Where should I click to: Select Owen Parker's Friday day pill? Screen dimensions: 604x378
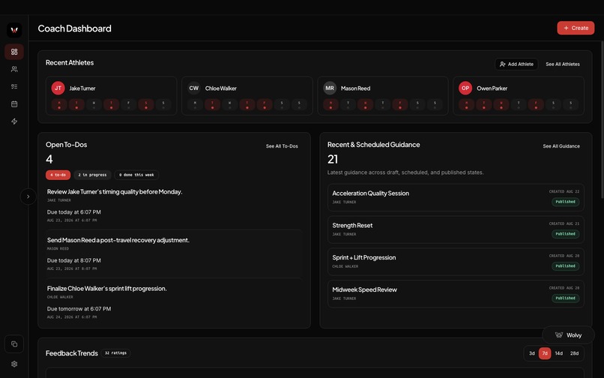click(536, 104)
